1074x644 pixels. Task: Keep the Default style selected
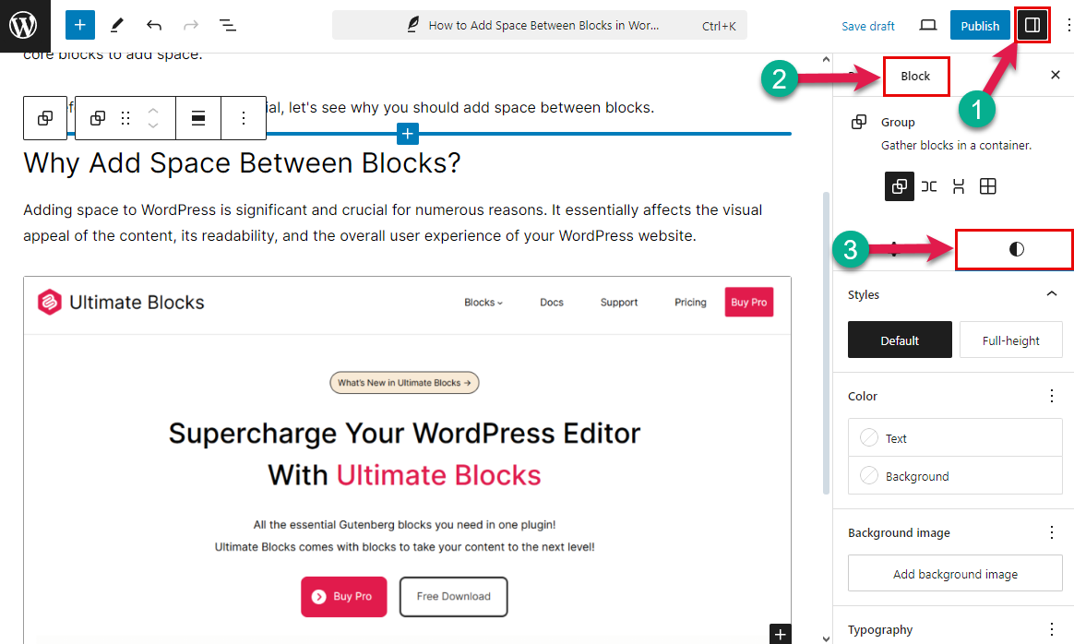coord(900,340)
